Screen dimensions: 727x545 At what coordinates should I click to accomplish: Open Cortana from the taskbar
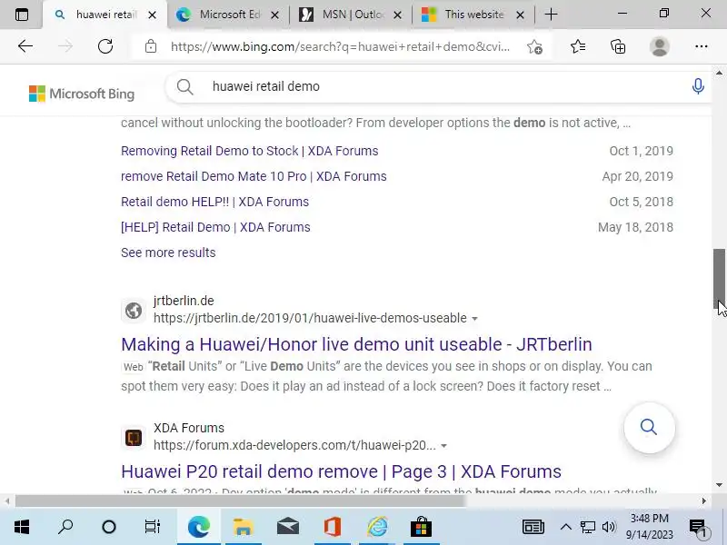(x=109, y=527)
